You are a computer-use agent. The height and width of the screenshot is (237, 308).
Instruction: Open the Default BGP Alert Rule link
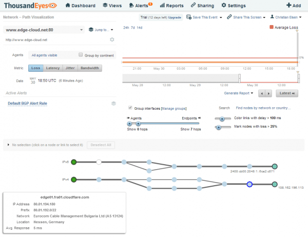[28, 103]
